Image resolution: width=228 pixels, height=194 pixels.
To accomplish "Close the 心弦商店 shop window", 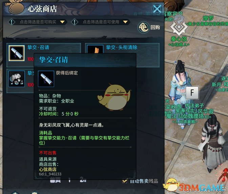I will point(157,9).
